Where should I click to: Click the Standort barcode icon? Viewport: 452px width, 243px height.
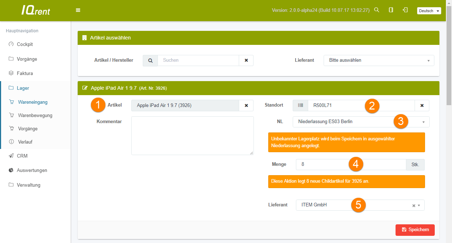[300, 106]
